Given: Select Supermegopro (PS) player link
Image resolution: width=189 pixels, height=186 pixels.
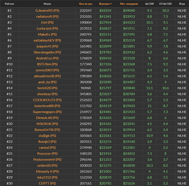Looking at the screenshot, I should tap(47, 112).
